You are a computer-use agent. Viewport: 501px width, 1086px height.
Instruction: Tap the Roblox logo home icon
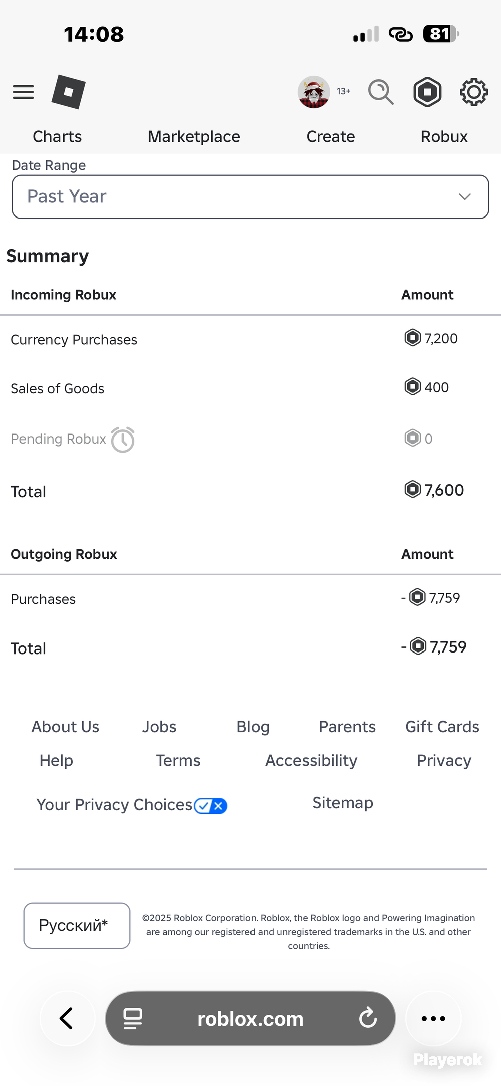pos(69,92)
